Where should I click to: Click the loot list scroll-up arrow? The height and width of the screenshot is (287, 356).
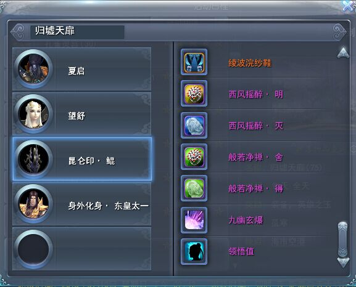(x=343, y=53)
